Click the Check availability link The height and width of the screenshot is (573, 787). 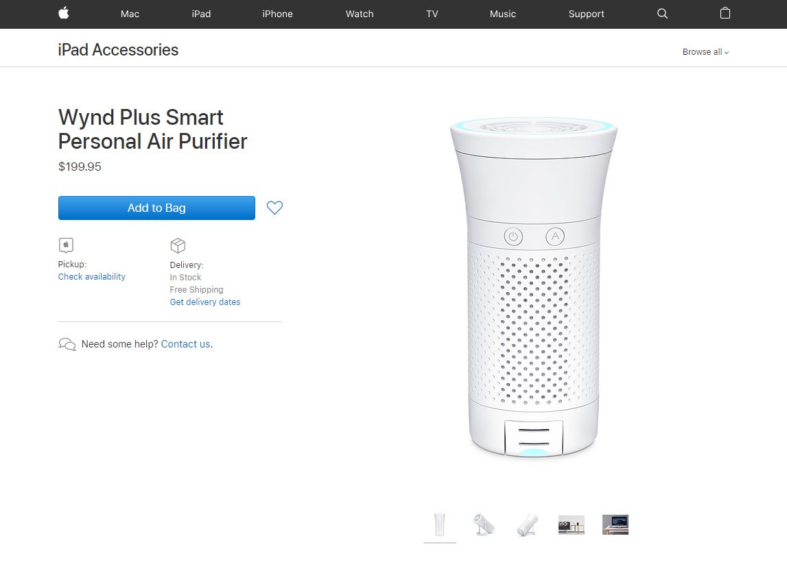[x=91, y=277]
